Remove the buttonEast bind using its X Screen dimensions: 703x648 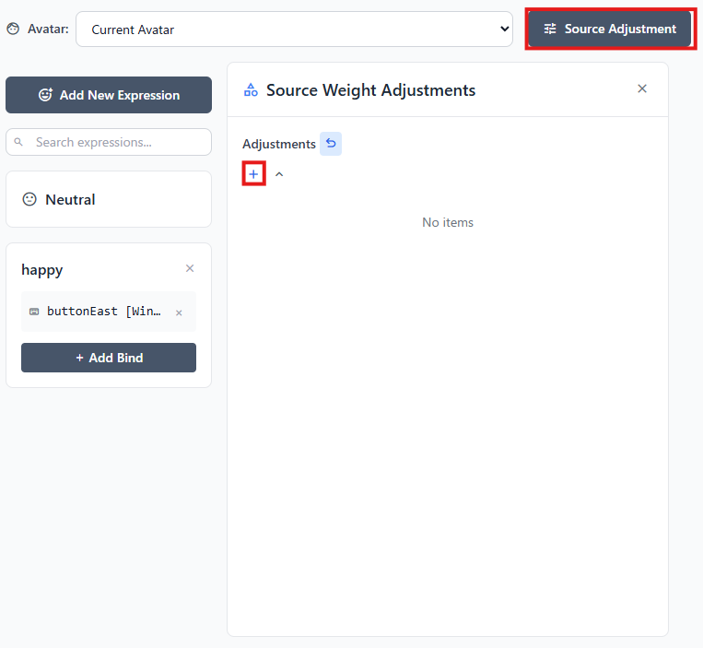click(x=179, y=312)
